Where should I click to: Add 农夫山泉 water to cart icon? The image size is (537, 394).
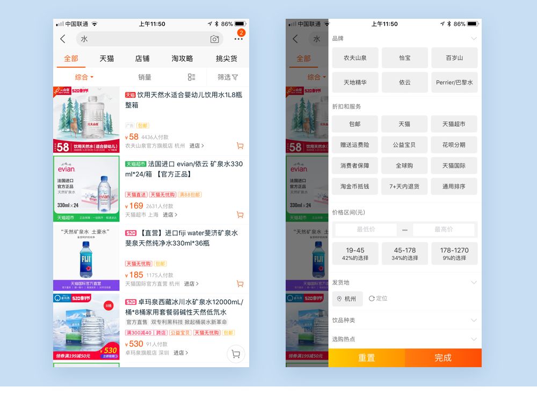click(x=240, y=146)
